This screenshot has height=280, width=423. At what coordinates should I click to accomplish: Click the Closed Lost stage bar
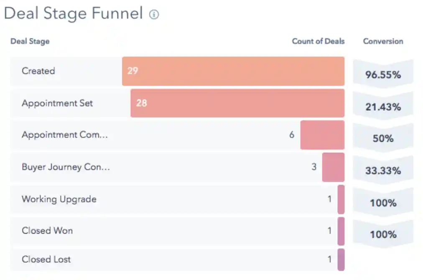[x=341, y=260]
